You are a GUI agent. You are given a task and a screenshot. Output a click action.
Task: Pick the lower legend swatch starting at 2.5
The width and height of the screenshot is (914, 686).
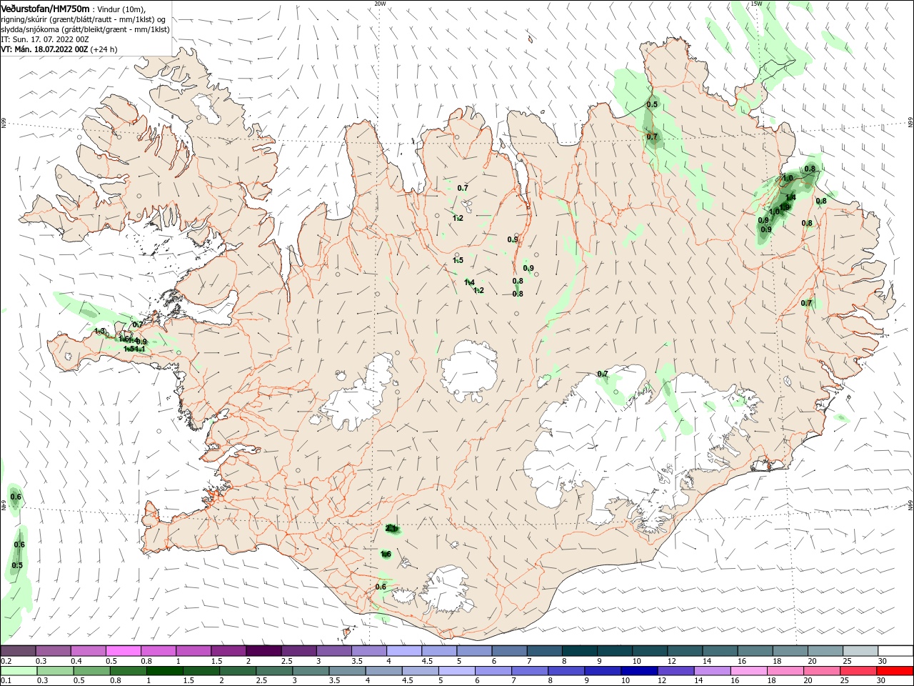273,671
